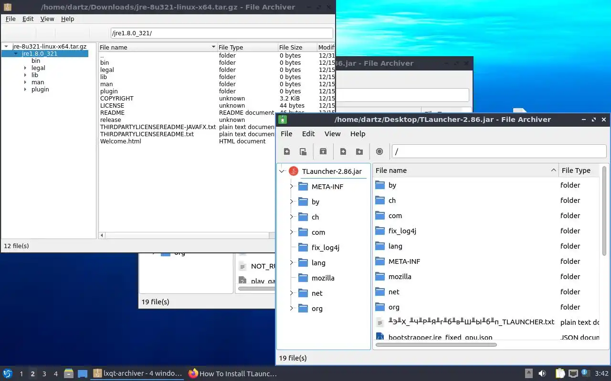Screen dimensions: 611x381
Task: Expand 'ch' node in TLauncher tree
Action: (x=291, y=217)
